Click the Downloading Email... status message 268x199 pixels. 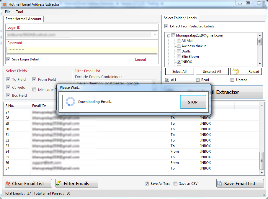click(96, 102)
